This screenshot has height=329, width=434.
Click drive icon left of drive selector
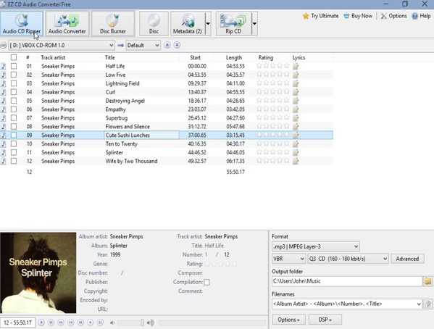click(x=4, y=45)
